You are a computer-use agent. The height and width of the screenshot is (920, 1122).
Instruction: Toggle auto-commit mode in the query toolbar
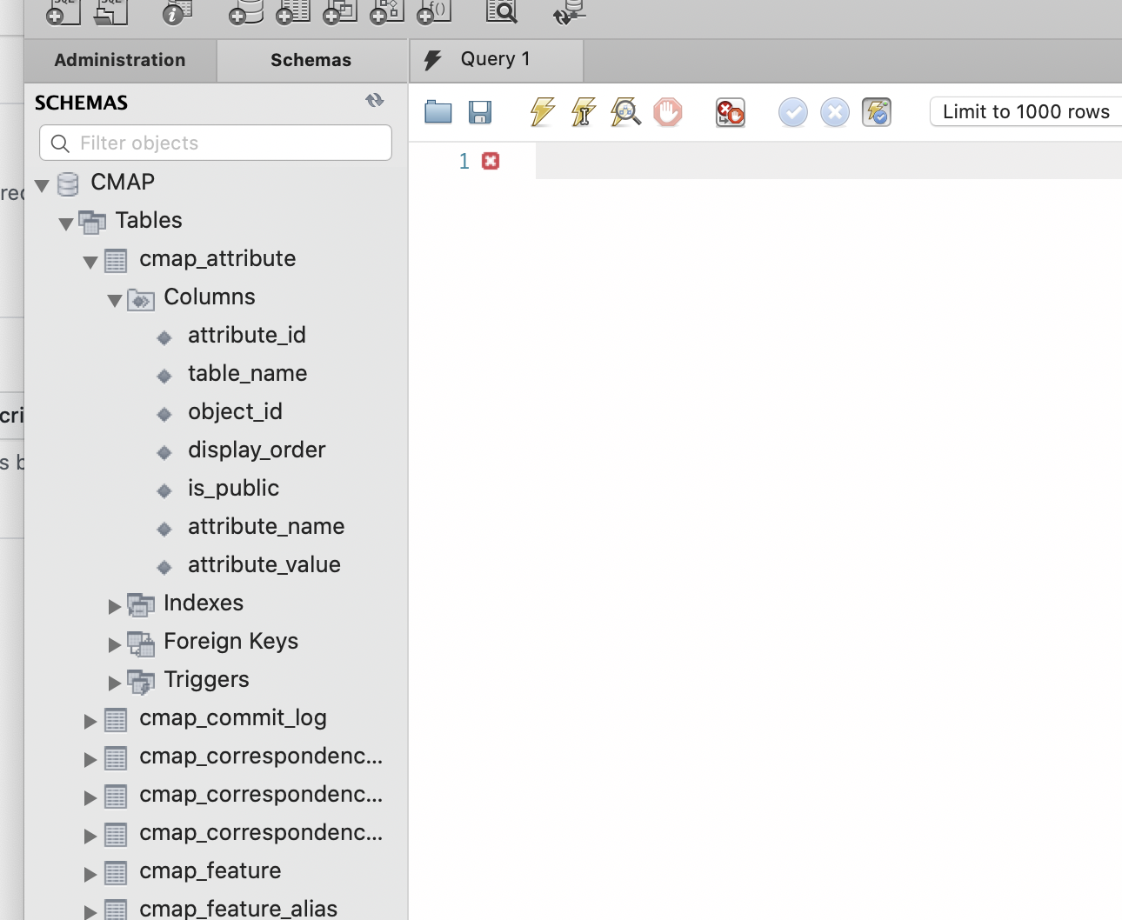tap(877, 112)
